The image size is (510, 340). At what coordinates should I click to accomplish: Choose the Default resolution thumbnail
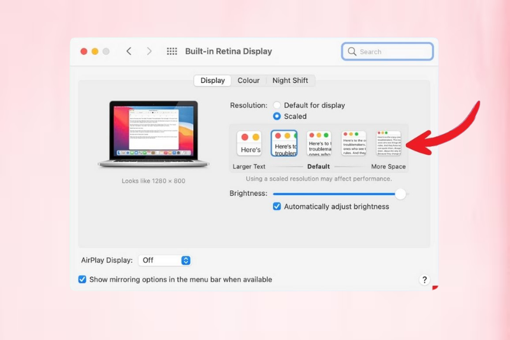coord(319,143)
